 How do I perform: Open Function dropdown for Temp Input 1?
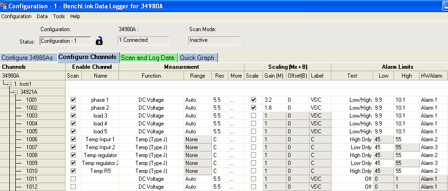(x=151, y=139)
